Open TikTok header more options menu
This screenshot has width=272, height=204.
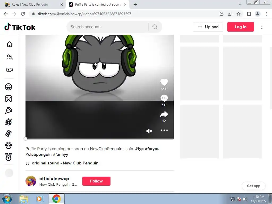(262, 27)
